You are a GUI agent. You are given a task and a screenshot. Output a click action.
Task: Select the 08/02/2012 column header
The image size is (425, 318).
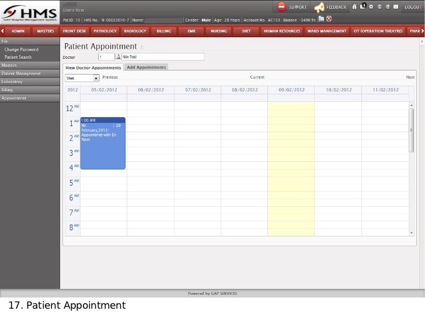point(245,90)
